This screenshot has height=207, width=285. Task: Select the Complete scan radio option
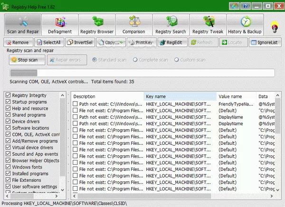tap(135, 60)
